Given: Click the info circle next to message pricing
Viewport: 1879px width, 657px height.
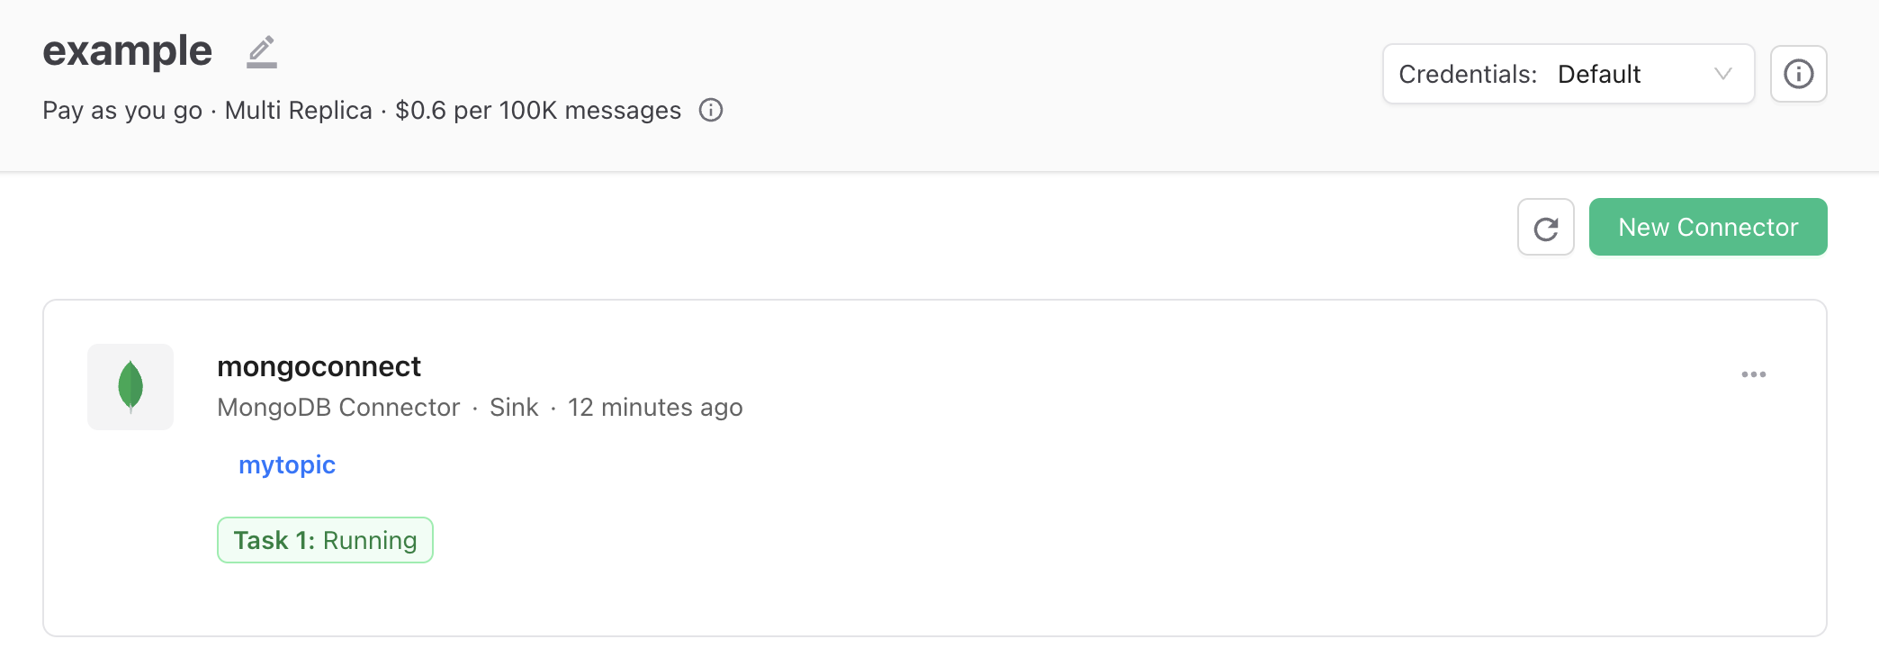Looking at the screenshot, I should (x=710, y=110).
